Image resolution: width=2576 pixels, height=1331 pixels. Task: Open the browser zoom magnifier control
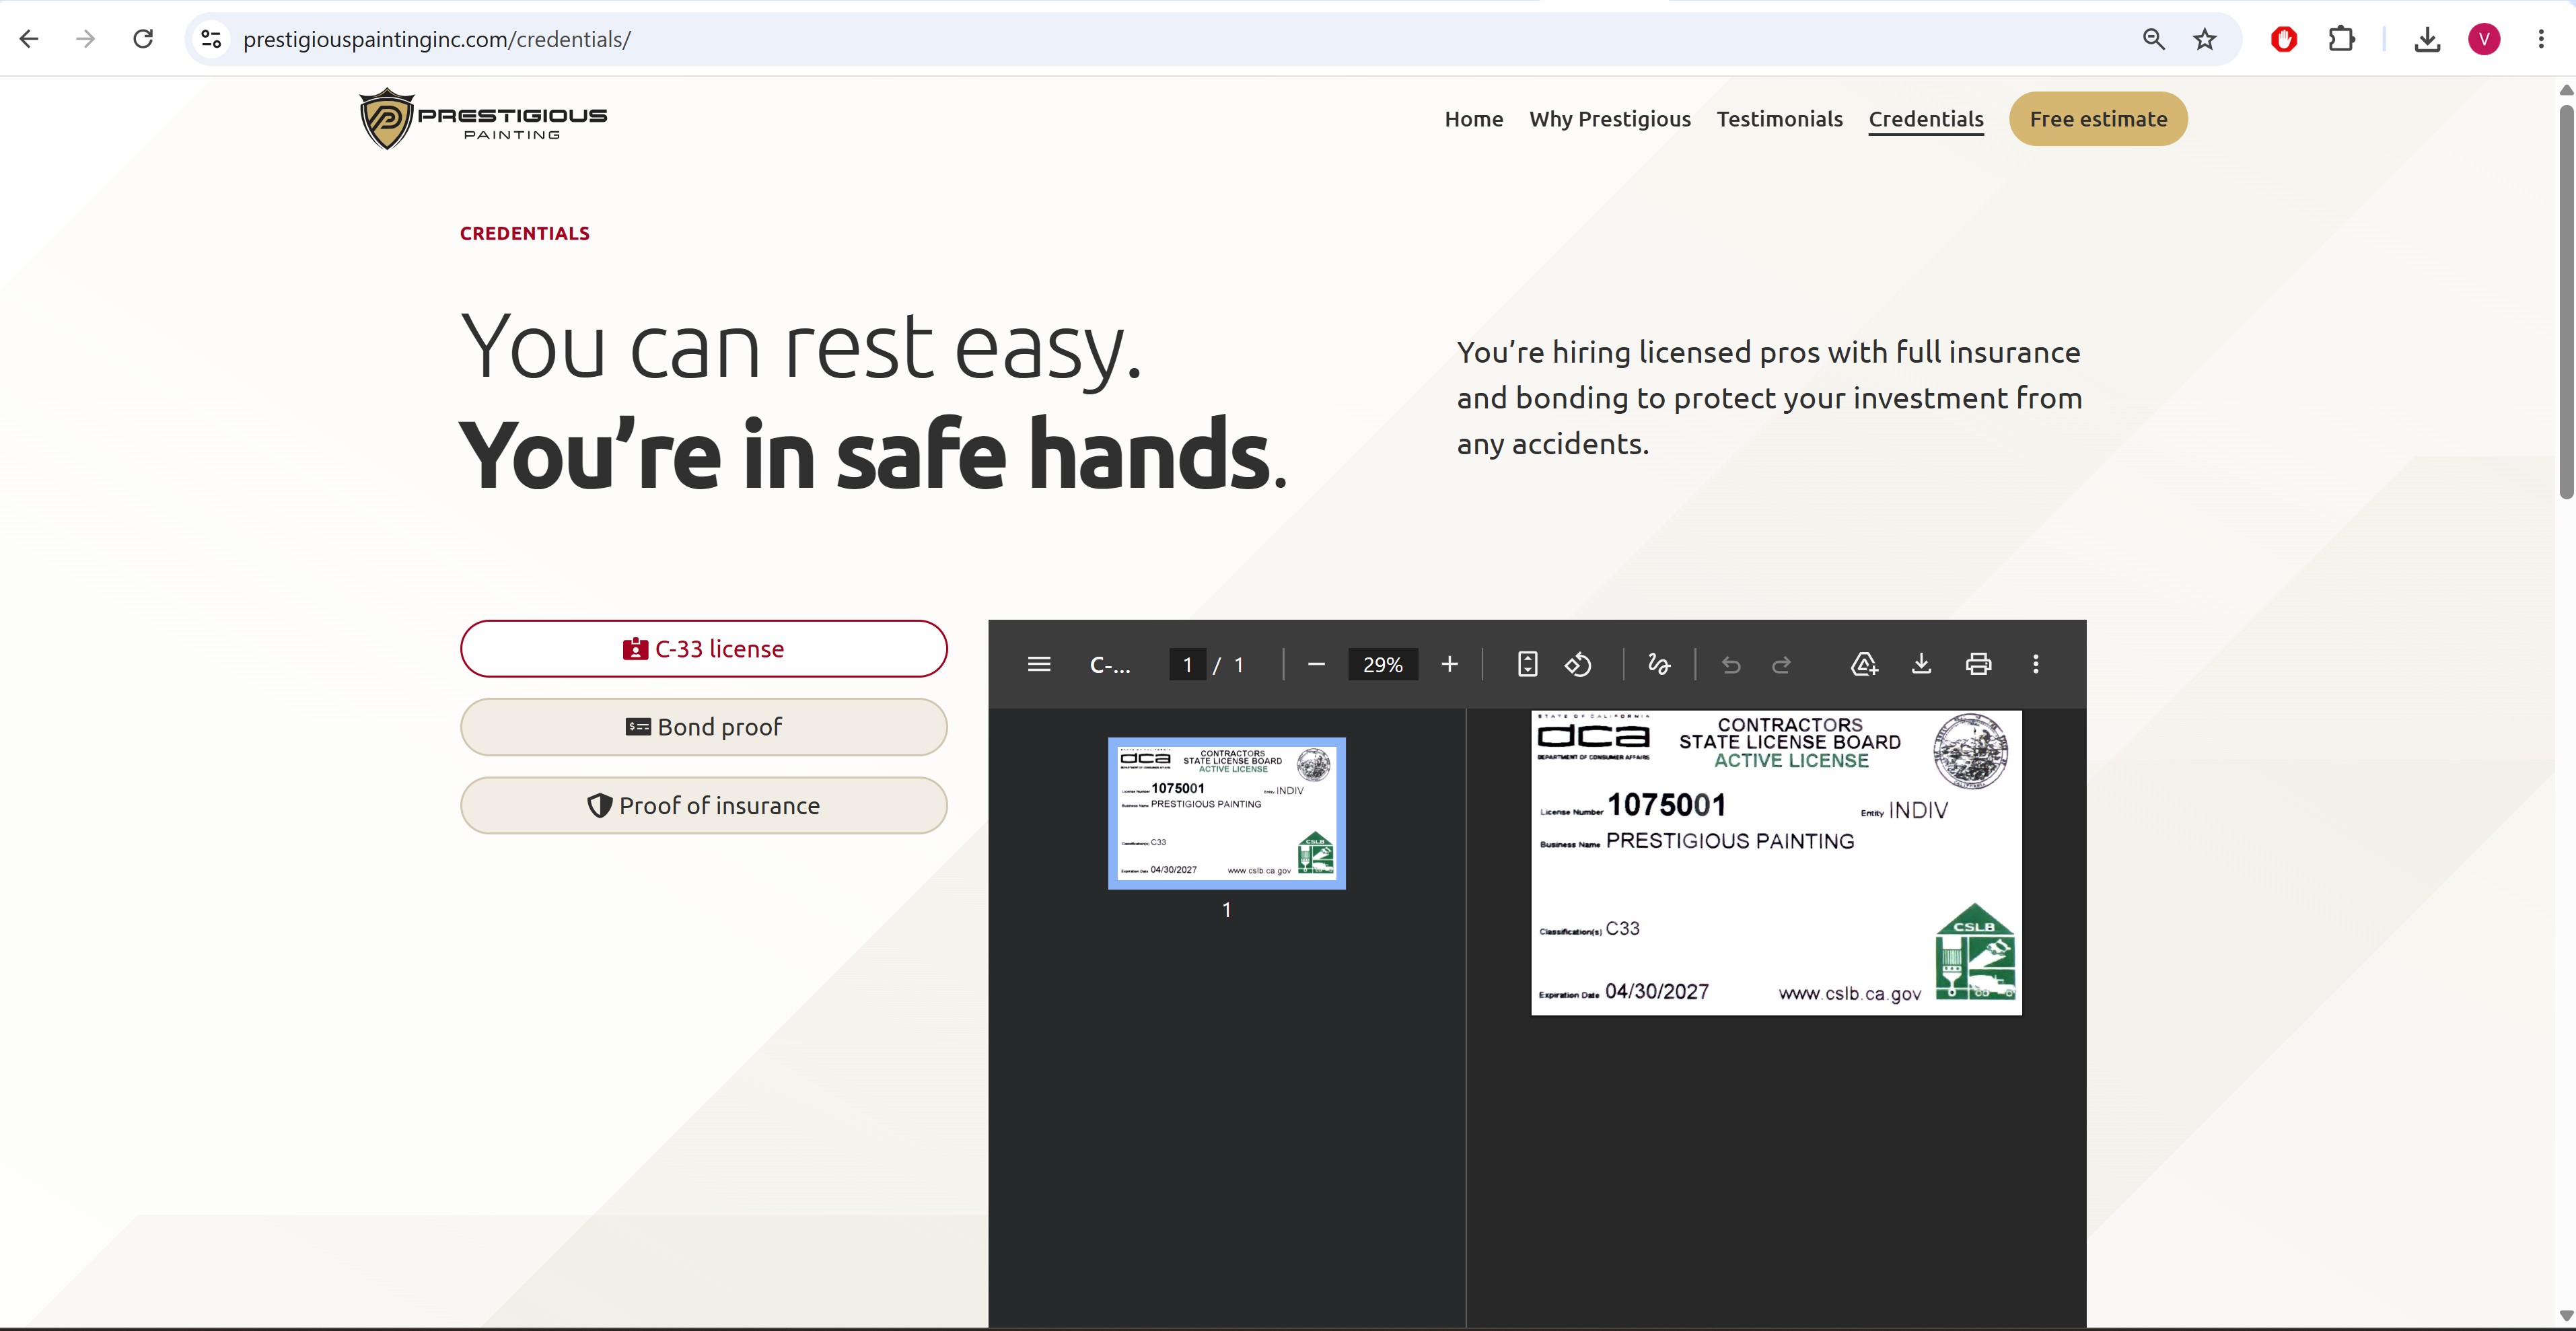[2153, 39]
